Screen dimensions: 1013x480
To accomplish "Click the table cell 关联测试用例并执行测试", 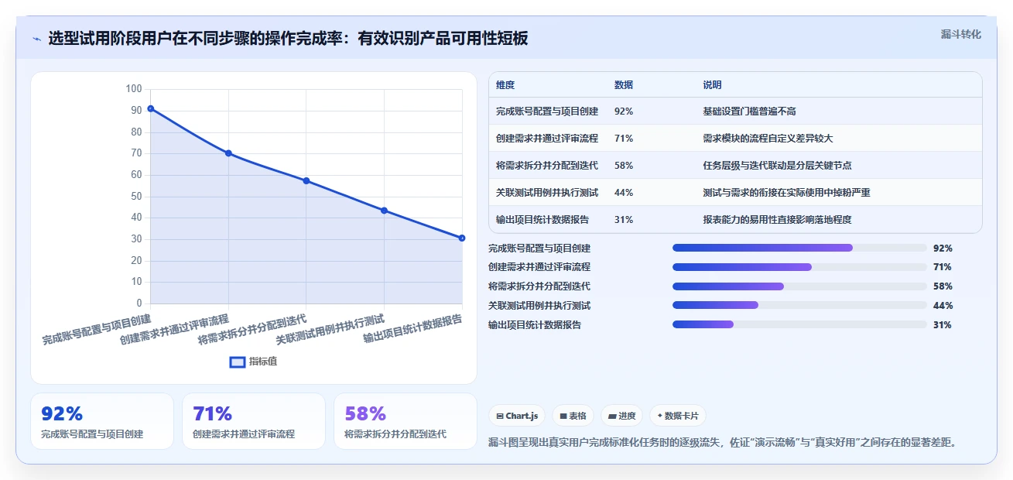I will point(547,193).
